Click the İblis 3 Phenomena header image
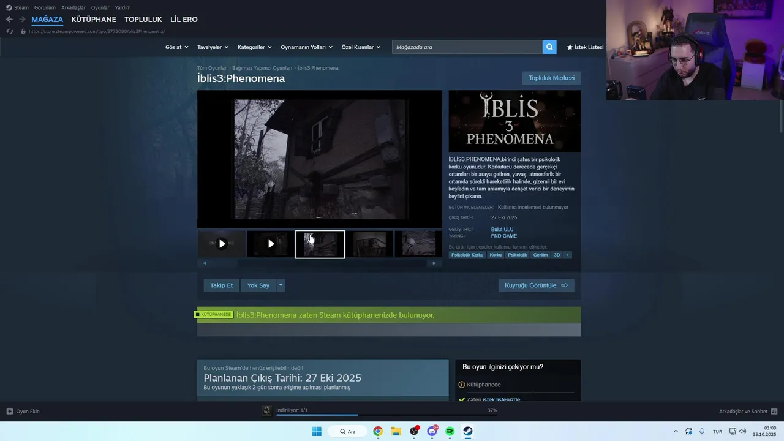Image resolution: width=784 pixels, height=441 pixels. coord(514,121)
